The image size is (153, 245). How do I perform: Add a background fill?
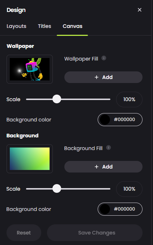pos(103,167)
